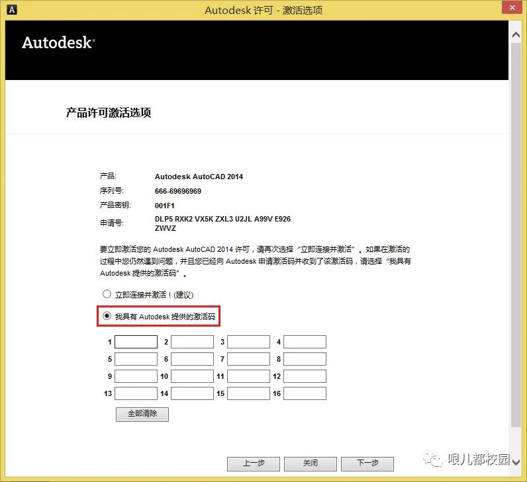Click product name 'Autodesk AutoCAD 2014'
This screenshot has width=527, height=482.
pyautogui.click(x=199, y=177)
